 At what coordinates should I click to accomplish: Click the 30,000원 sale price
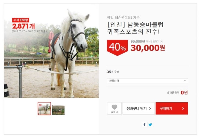click(148, 48)
